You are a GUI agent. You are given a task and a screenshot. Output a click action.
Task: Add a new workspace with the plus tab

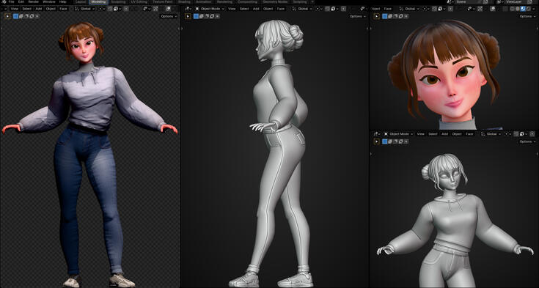point(313,1)
